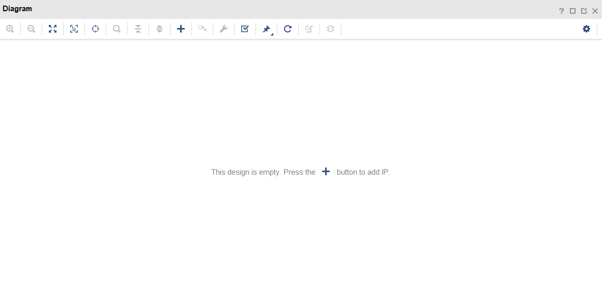The width and height of the screenshot is (602, 301).
Task: Click the Regenerate Layout refresh icon
Action: [x=288, y=29]
